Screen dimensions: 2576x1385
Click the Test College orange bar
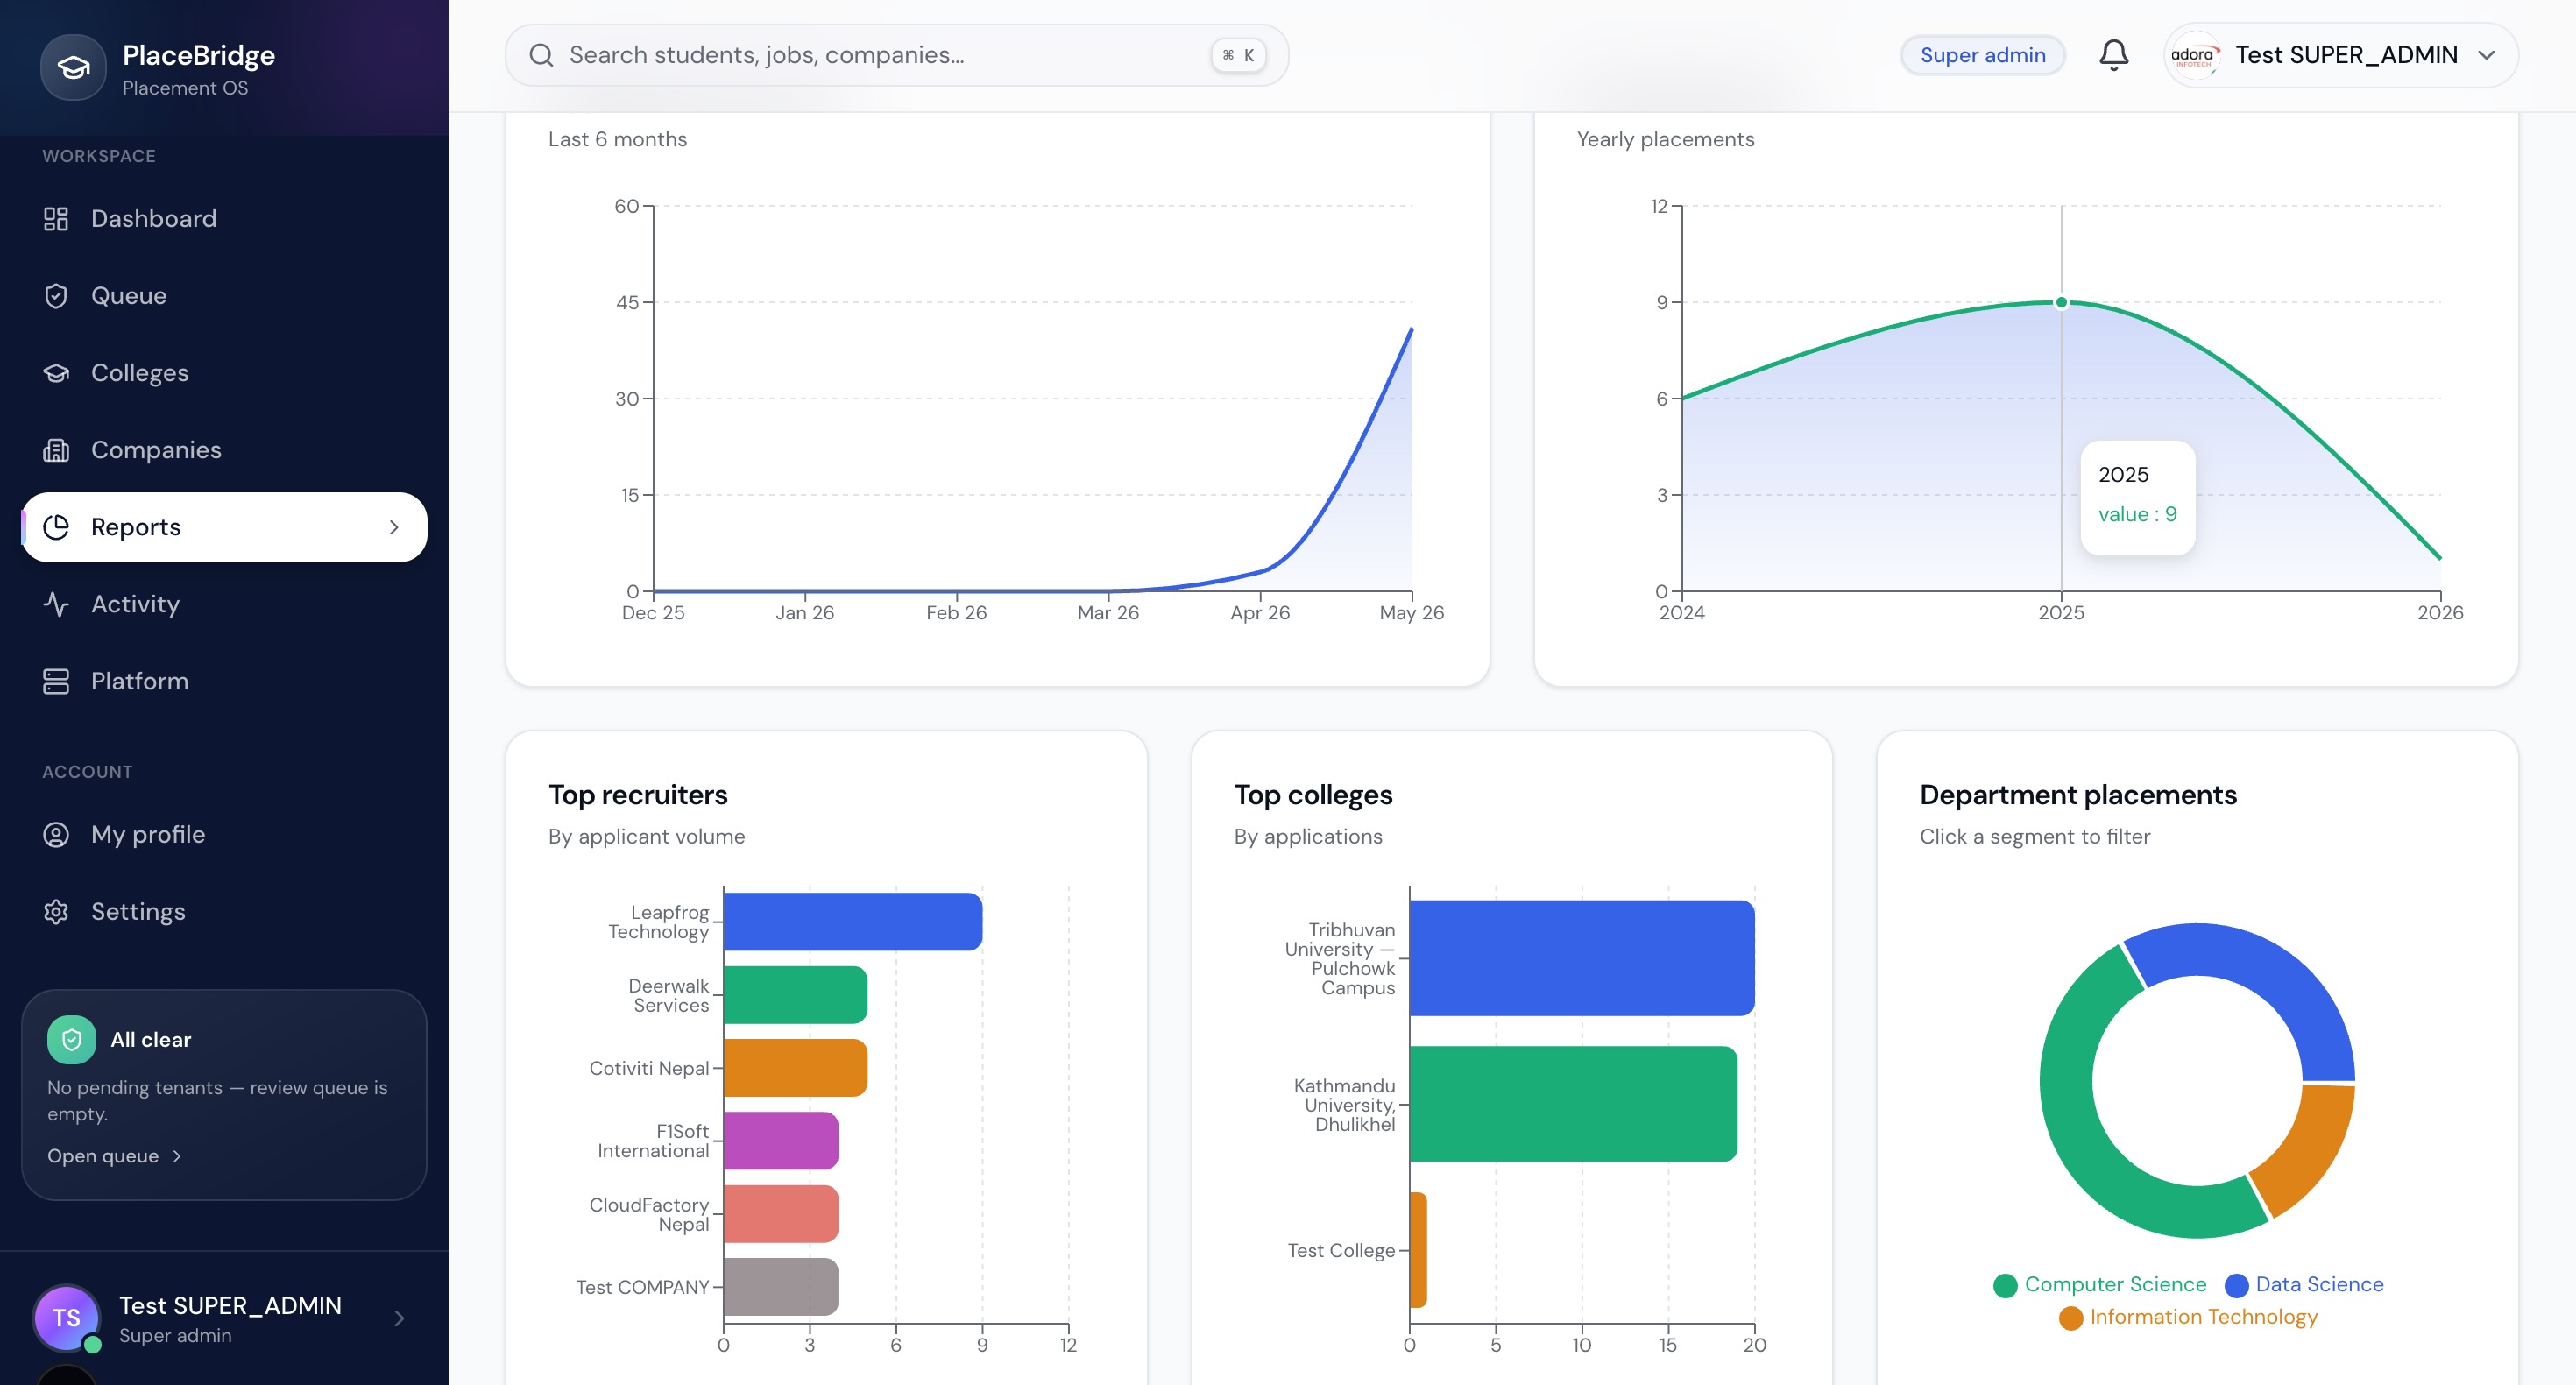1418,1250
